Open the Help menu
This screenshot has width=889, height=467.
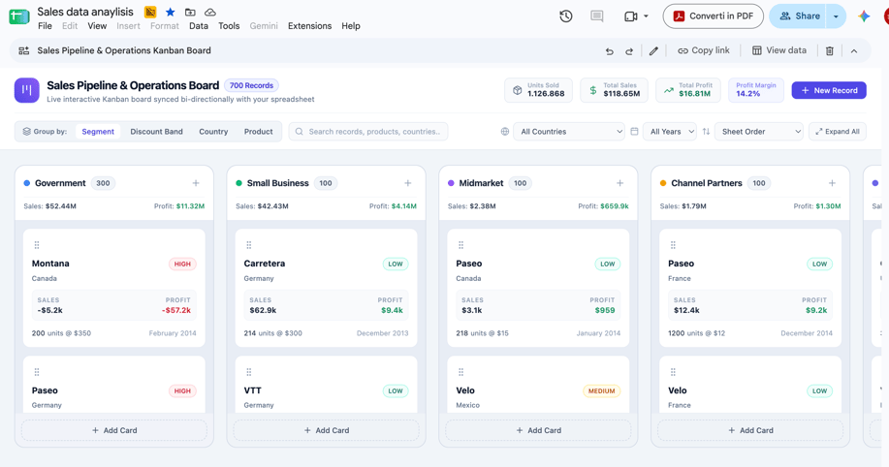(351, 26)
